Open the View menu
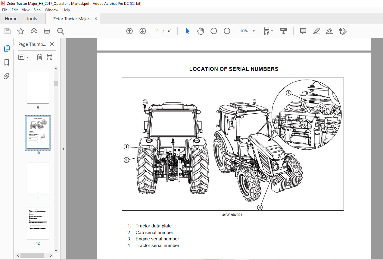 click(26, 10)
